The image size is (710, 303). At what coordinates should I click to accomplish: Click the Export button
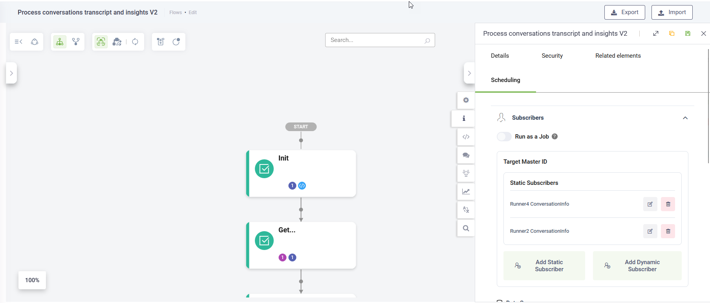pos(624,13)
